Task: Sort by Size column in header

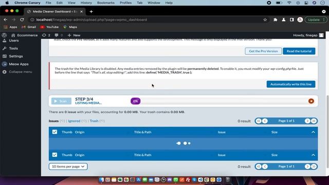Action: pos(274,132)
